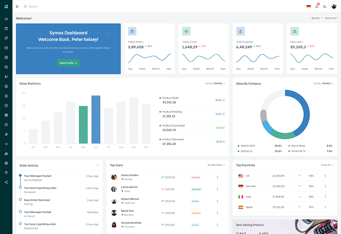This screenshot has width=341, height=234.
Task: Click the hamburger menu toggle in header
Action: [17, 6]
